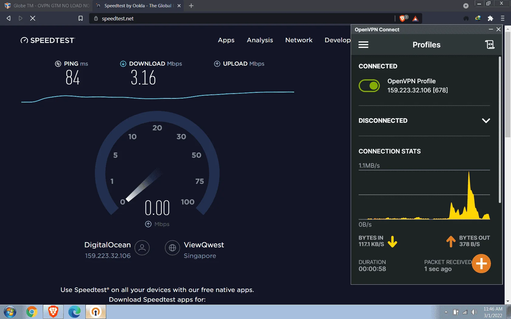Click the DigitalOcean user profile icon

[142, 248]
